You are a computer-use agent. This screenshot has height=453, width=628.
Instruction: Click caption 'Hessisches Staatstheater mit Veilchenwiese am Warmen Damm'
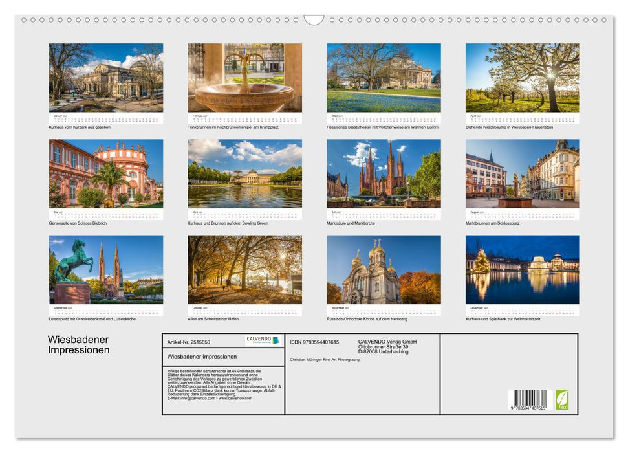coord(382,127)
